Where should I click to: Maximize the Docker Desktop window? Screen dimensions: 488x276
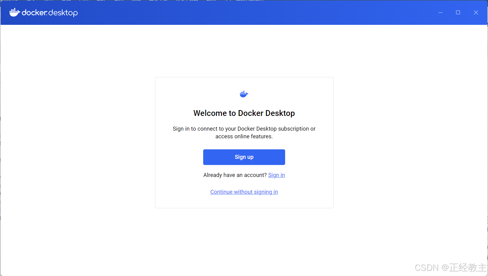pos(458,13)
